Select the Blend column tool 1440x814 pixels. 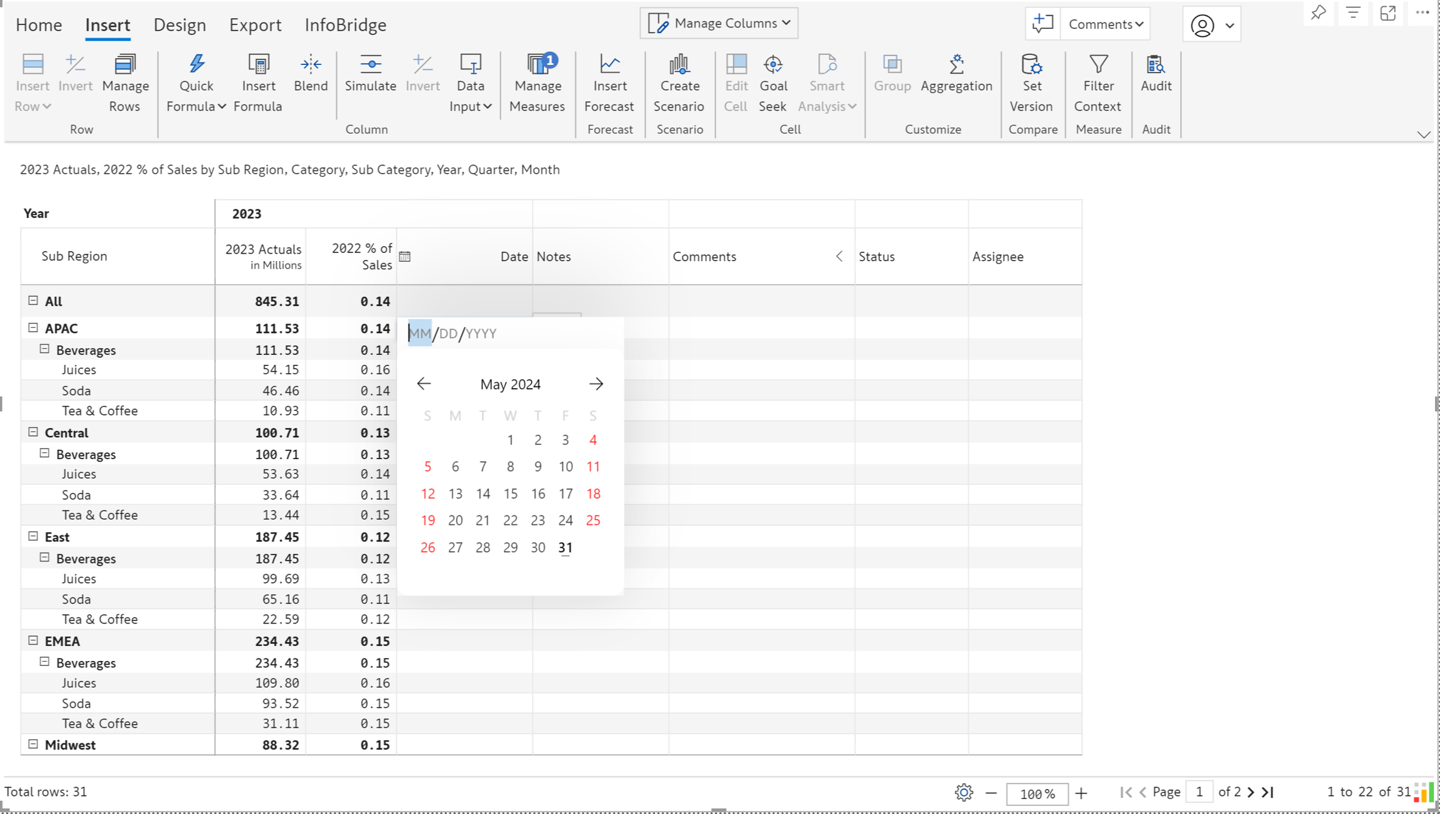pyautogui.click(x=311, y=74)
